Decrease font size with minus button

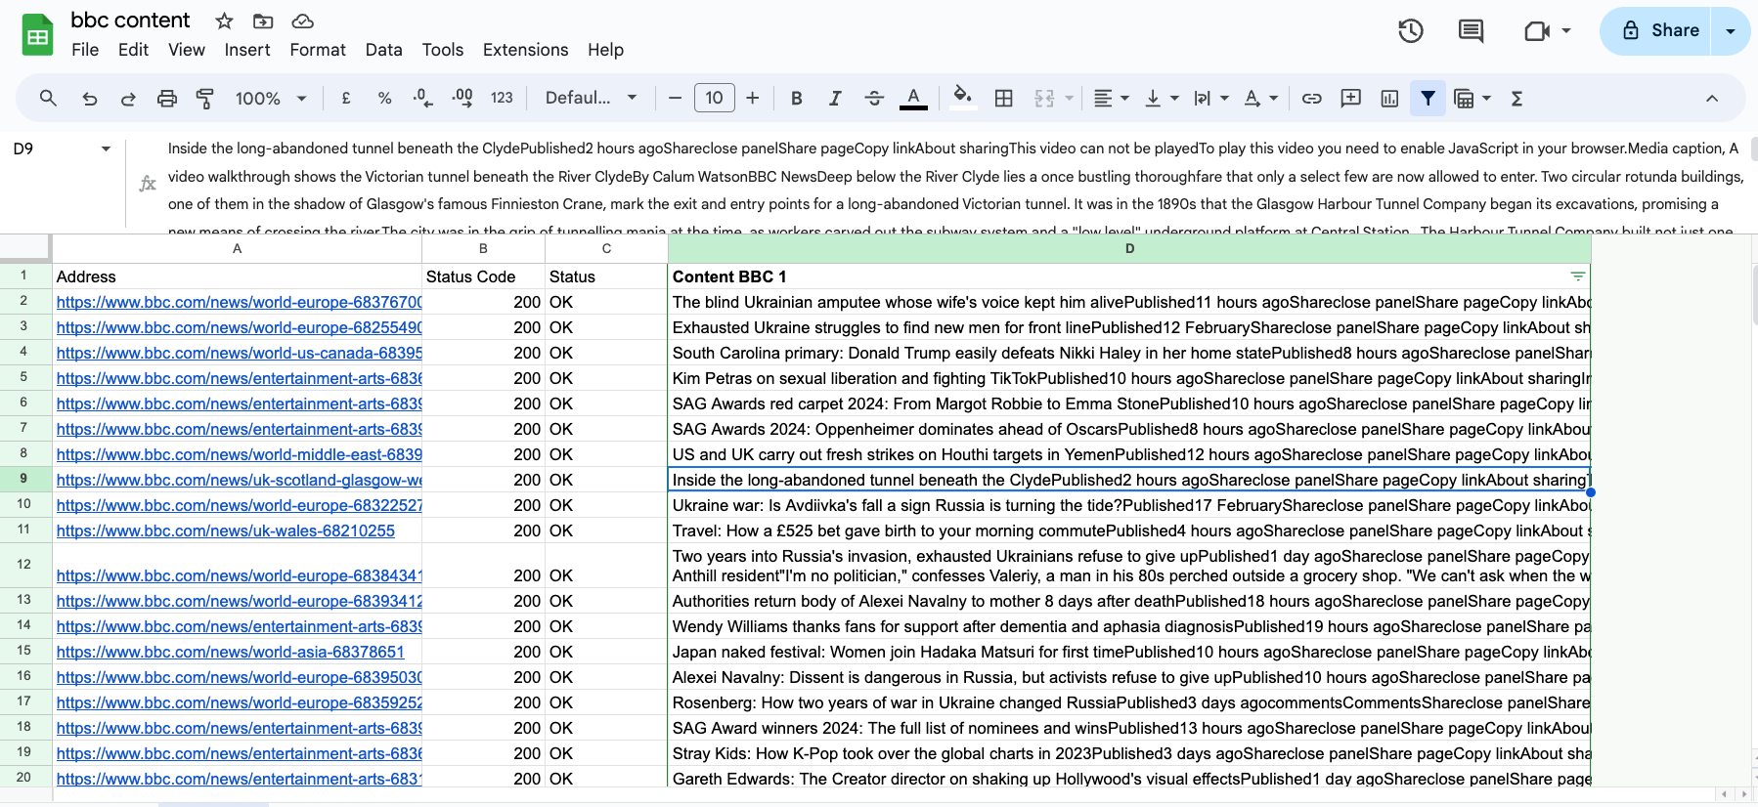pos(675,98)
